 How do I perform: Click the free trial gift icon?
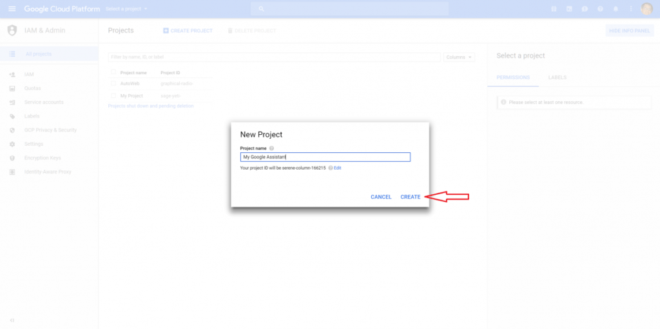pos(554,9)
